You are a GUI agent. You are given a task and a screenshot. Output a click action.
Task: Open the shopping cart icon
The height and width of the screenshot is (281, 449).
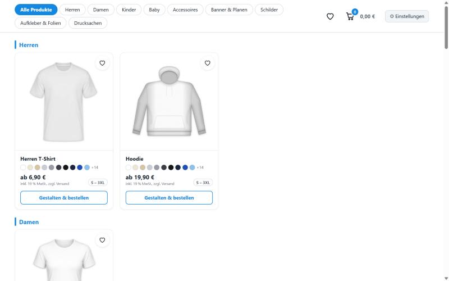click(x=350, y=16)
